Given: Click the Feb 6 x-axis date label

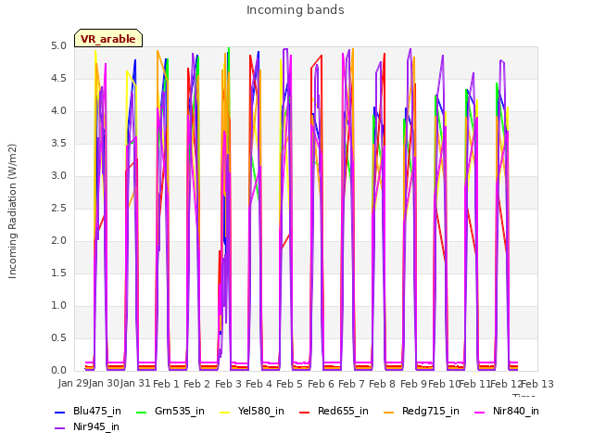Looking at the screenshot, I should tap(321, 384).
